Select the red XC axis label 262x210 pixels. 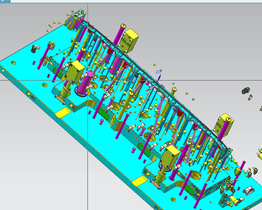click(x=148, y=94)
